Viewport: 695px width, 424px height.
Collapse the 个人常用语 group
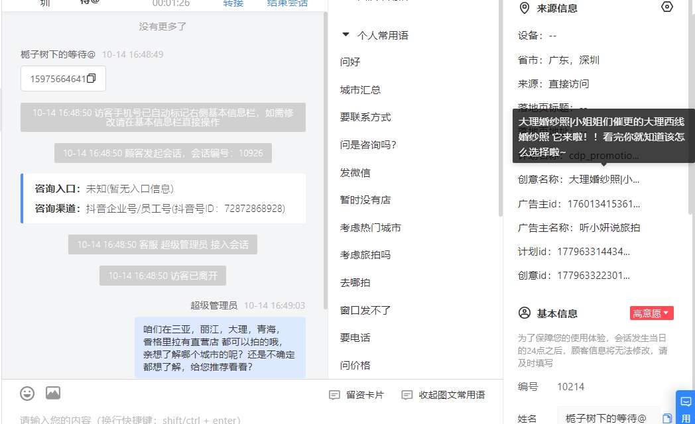[346, 34]
